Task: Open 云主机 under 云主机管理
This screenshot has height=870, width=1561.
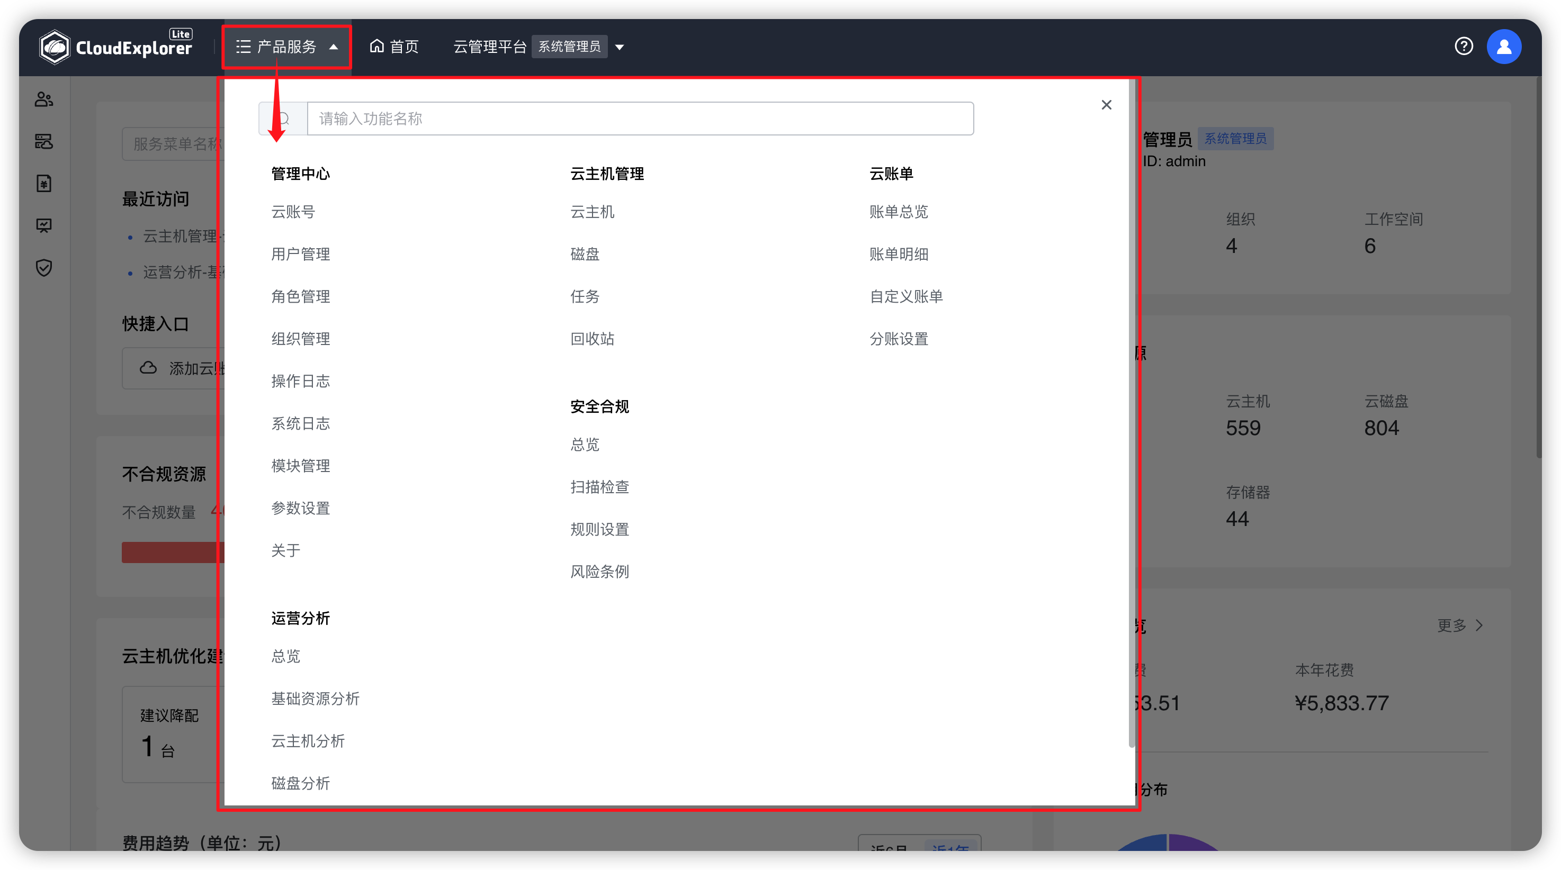Action: (592, 212)
